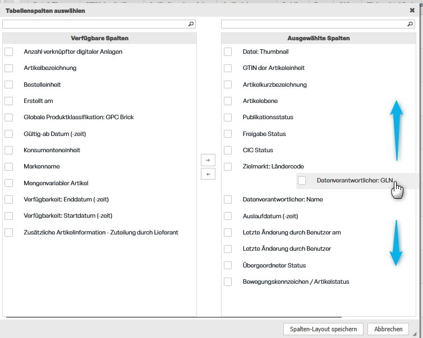The image size is (423, 338).
Task: Tick the Markenname checkbox
Action: click(x=8, y=167)
